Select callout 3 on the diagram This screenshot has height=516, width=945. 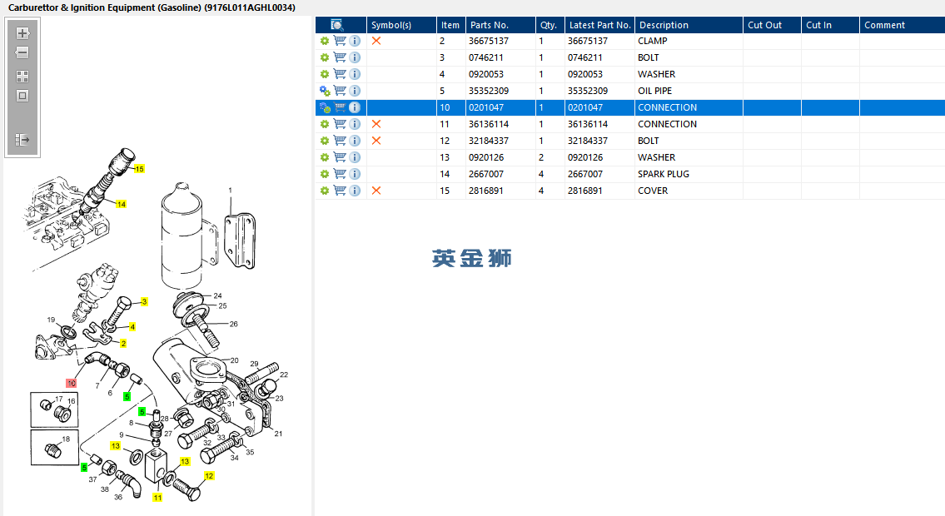144,301
